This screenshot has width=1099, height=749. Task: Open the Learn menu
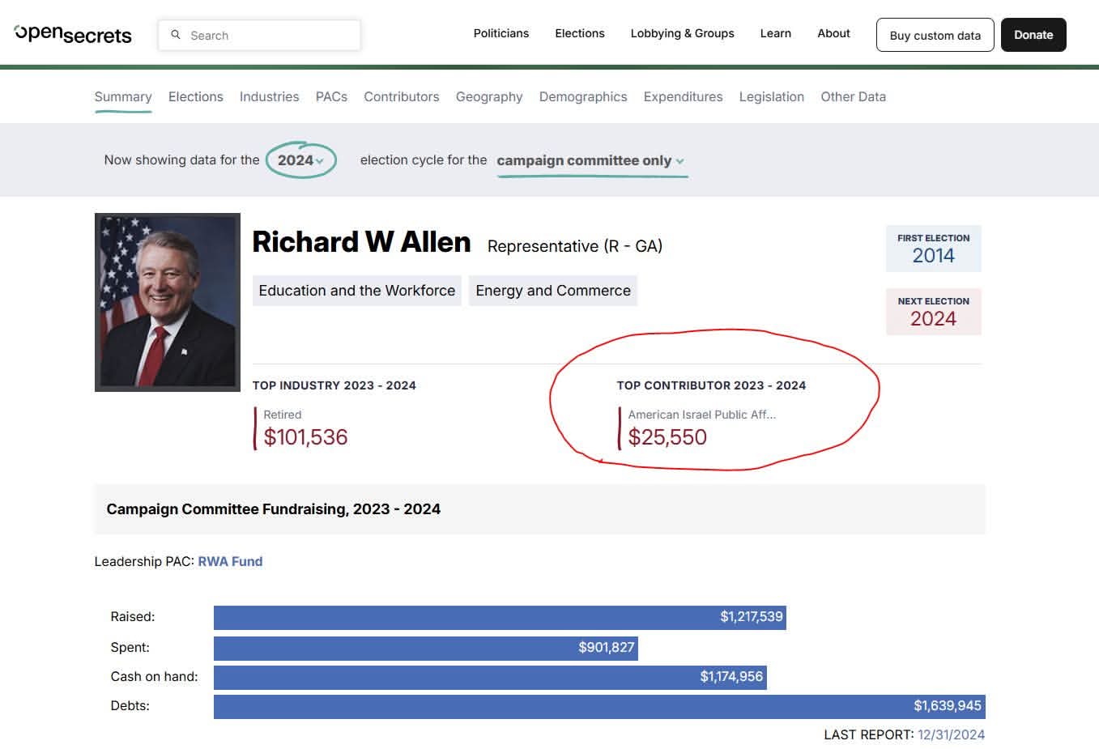click(x=775, y=33)
